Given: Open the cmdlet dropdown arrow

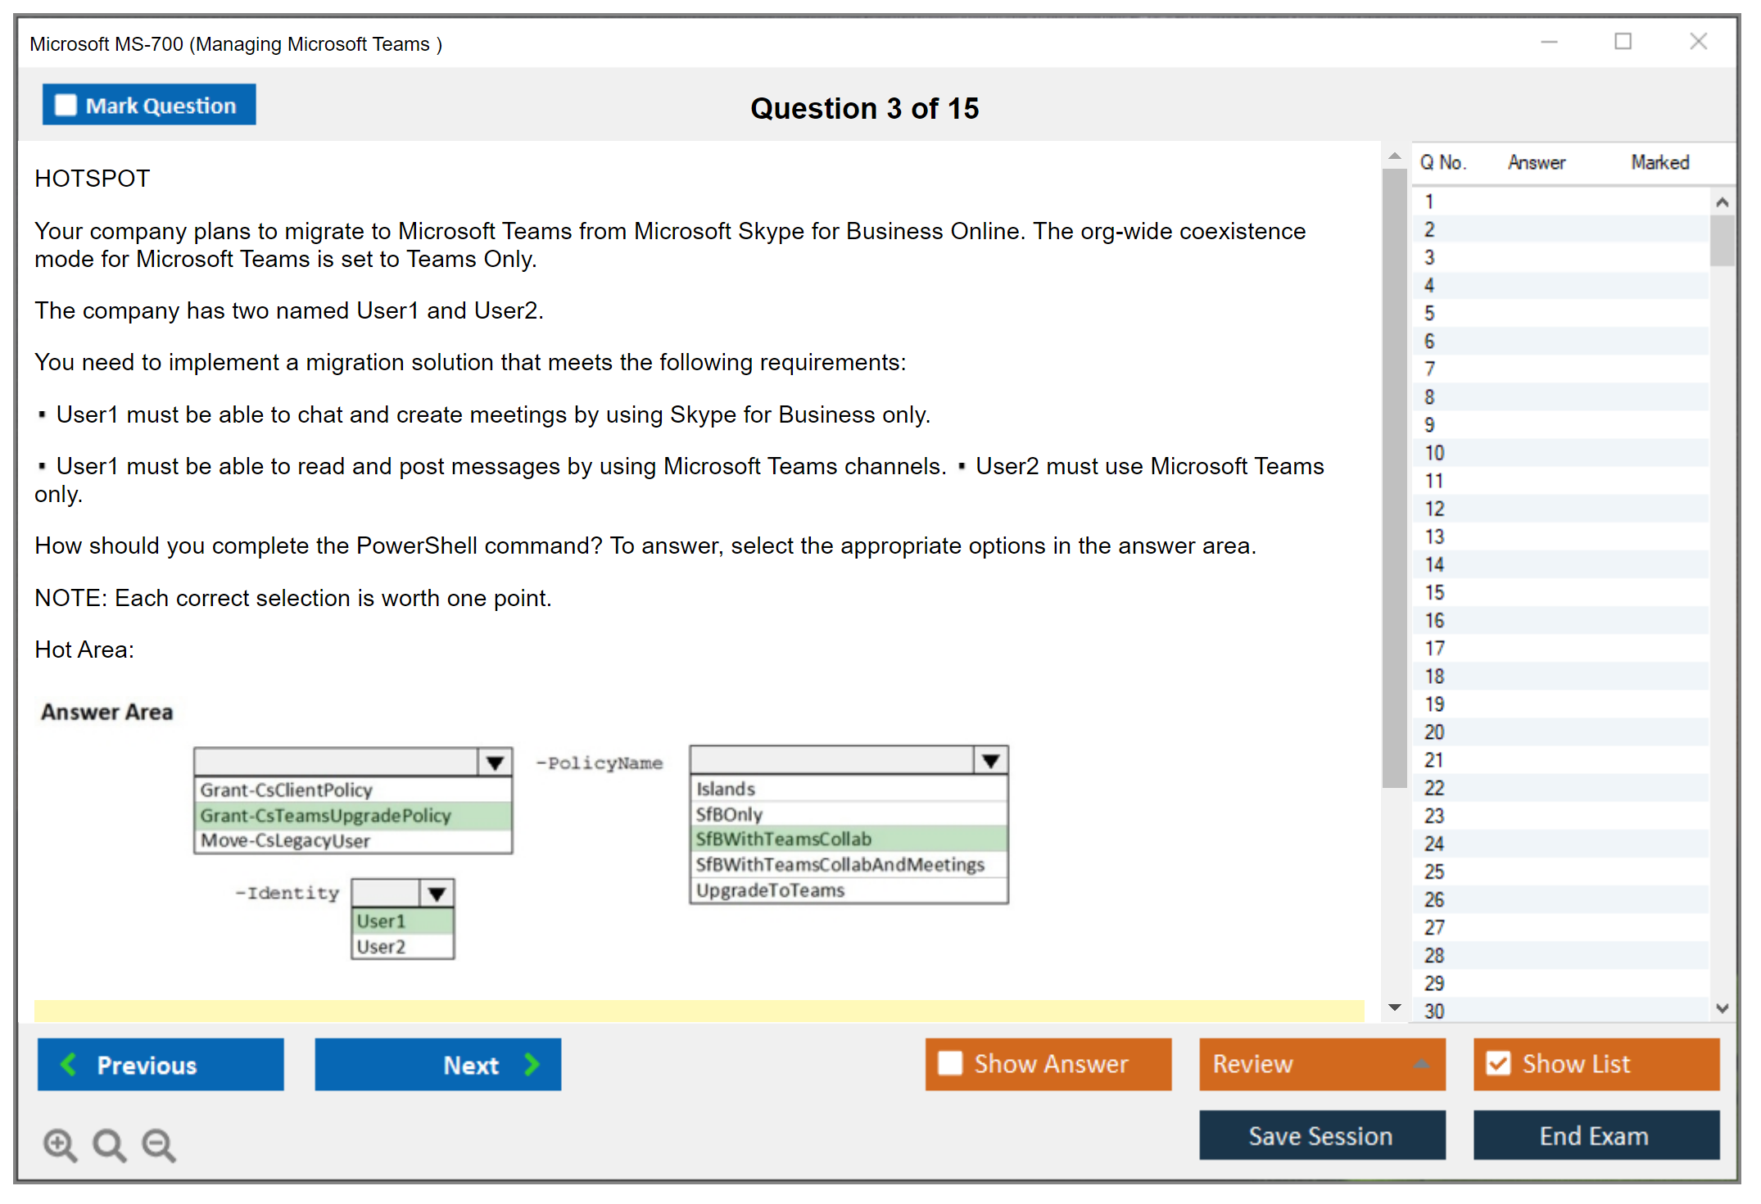Looking at the screenshot, I should pyautogui.click(x=495, y=763).
